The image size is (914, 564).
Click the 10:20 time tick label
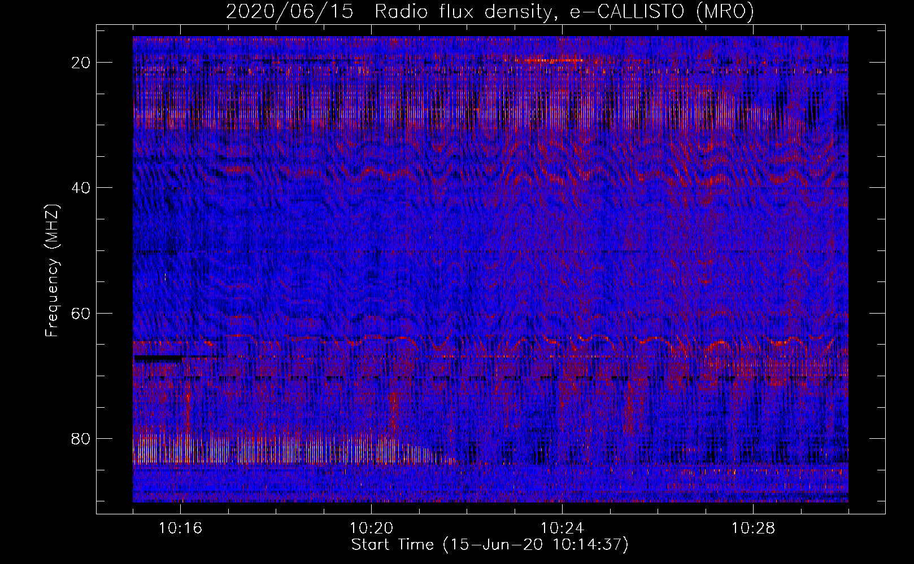coord(371,528)
